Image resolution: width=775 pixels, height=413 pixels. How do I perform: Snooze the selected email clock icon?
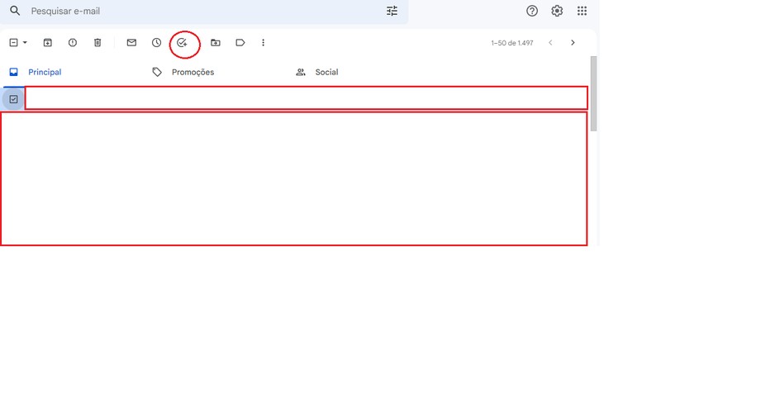[157, 43]
